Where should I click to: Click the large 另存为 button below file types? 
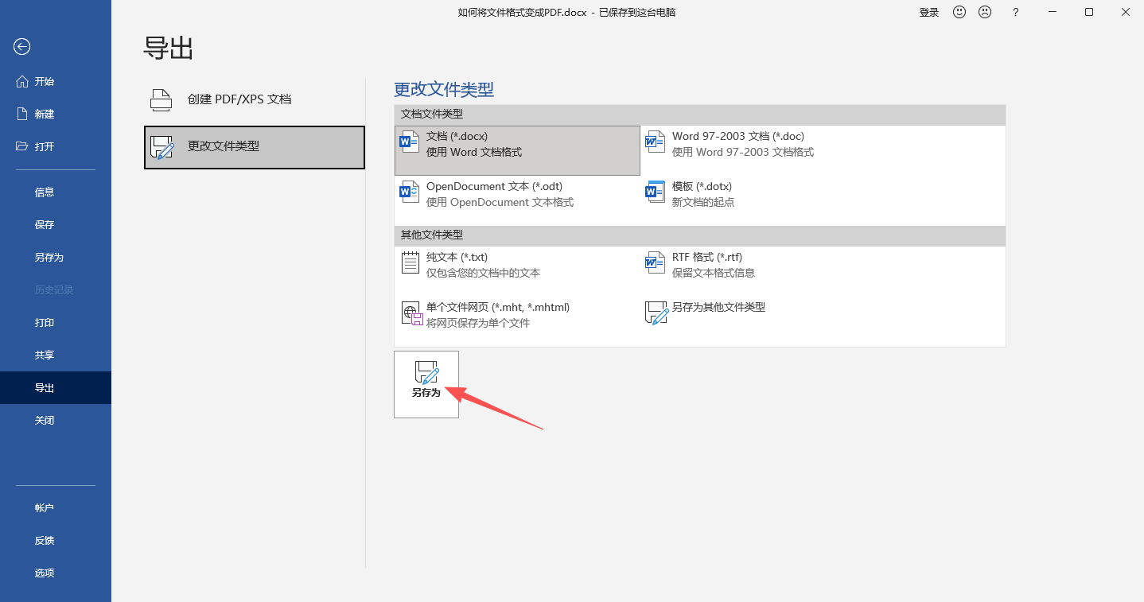pos(426,384)
